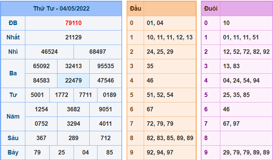Select second prize number 46524

[x=50, y=52]
